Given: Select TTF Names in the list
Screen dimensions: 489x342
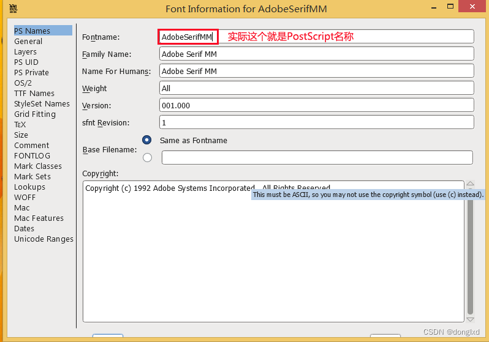Looking at the screenshot, I should coord(34,93).
